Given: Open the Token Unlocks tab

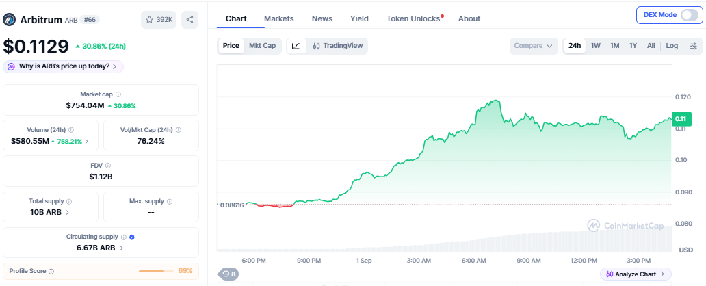Looking at the screenshot, I should pyautogui.click(x=413, y=19).
